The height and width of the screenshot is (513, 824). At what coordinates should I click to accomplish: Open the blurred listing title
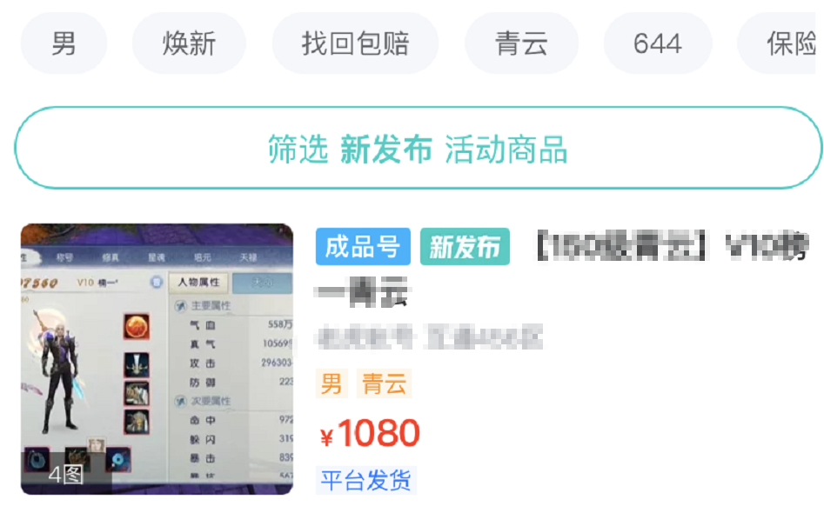tap(562, 267)
